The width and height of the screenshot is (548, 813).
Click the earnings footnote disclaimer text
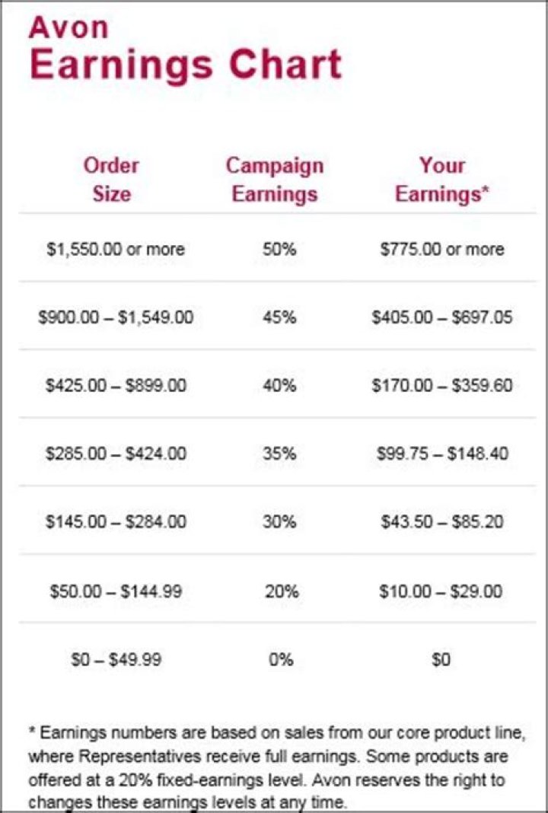(277, 767)
